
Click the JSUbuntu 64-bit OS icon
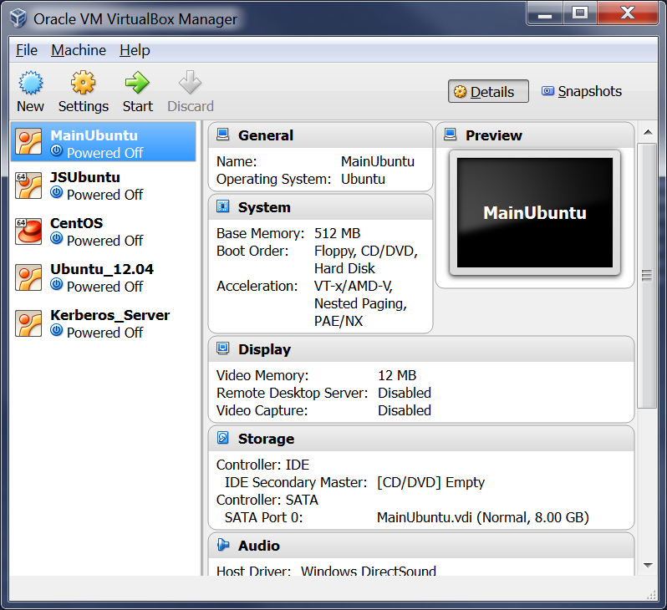click(28, 186)
